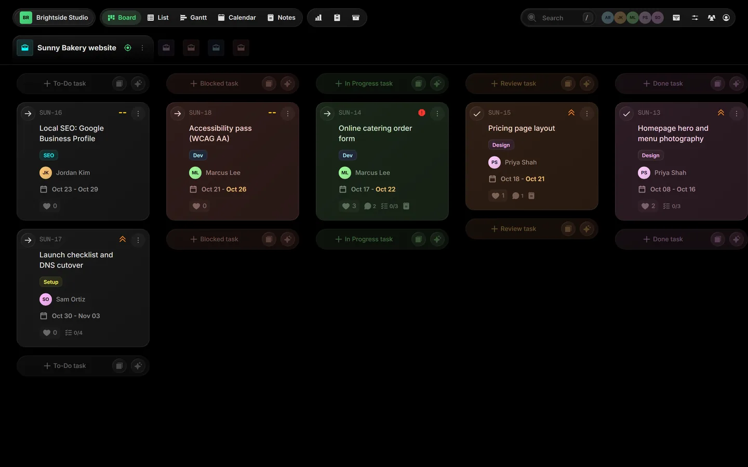This screenshot has width=748, height=467.
Task: Click the SEO label tag on SUN-16
Action: point(49,155)
